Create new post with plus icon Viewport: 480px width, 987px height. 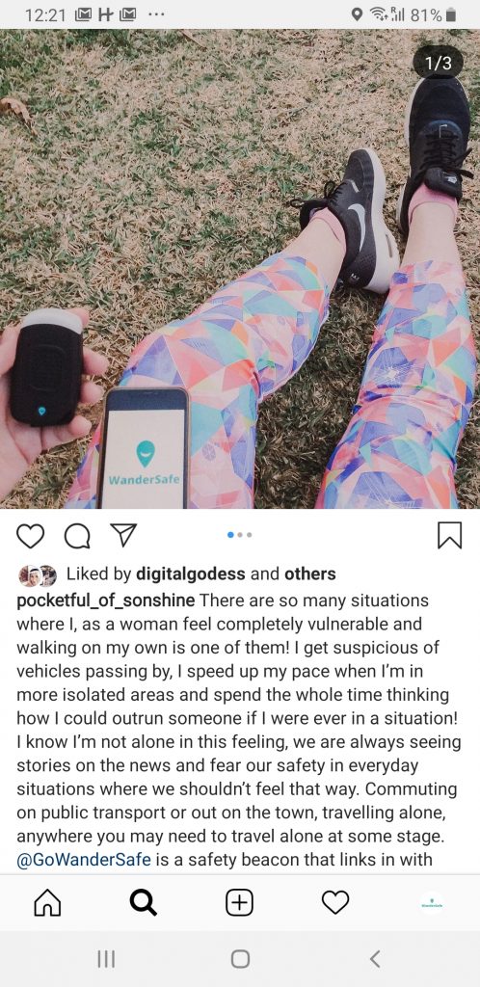click(x=240, y=902)
